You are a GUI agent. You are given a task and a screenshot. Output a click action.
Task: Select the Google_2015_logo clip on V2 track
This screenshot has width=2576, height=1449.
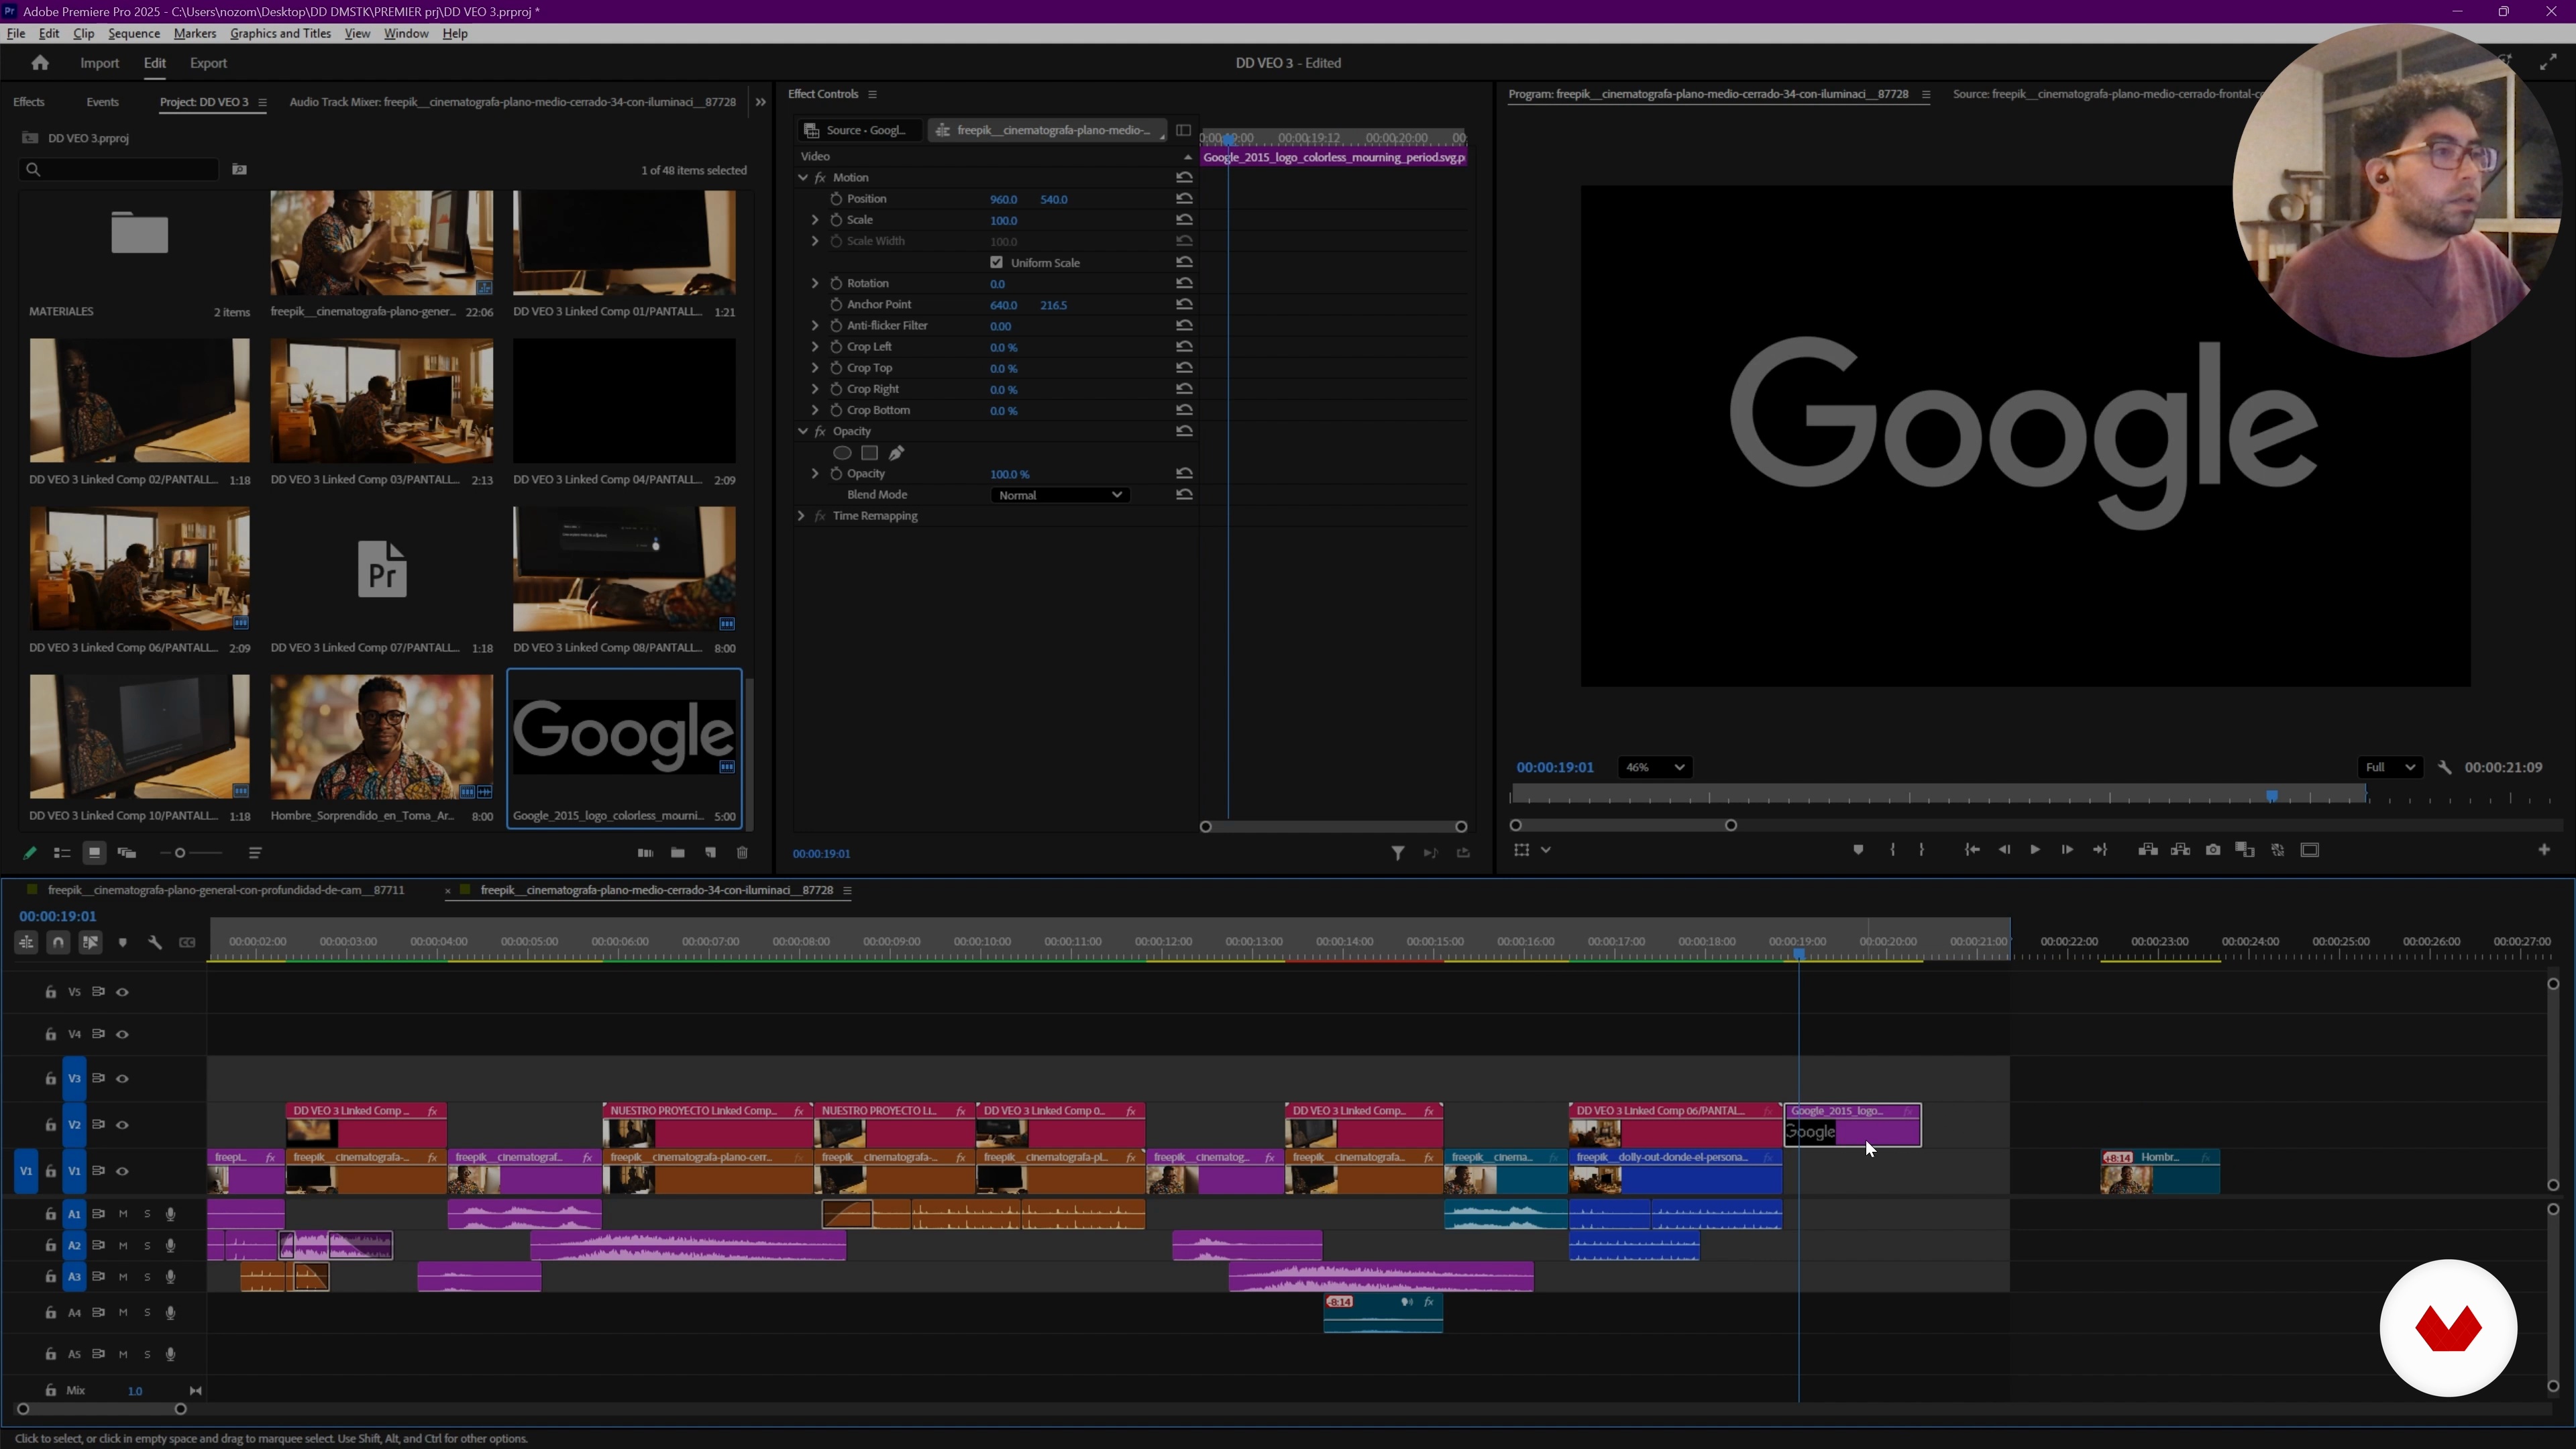[1853, 1125]
